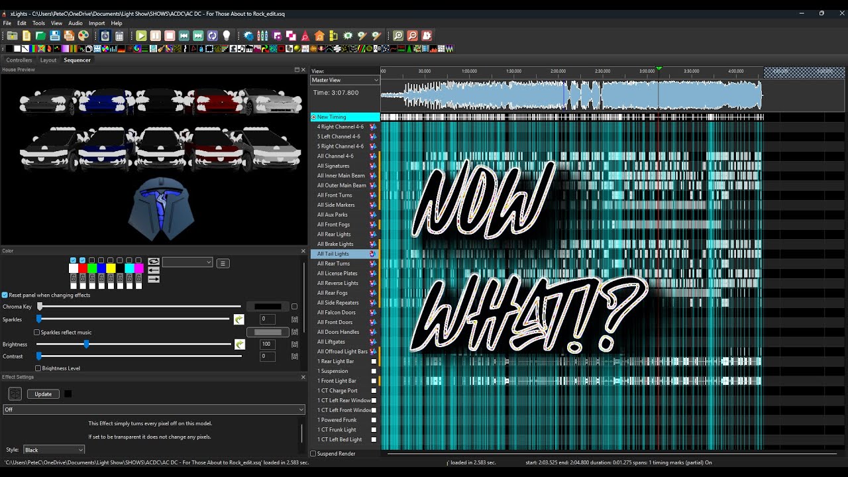Viewport: 848px width, 477px height.
Task: Click the color palette render icon
Action: tap(83, 36)
